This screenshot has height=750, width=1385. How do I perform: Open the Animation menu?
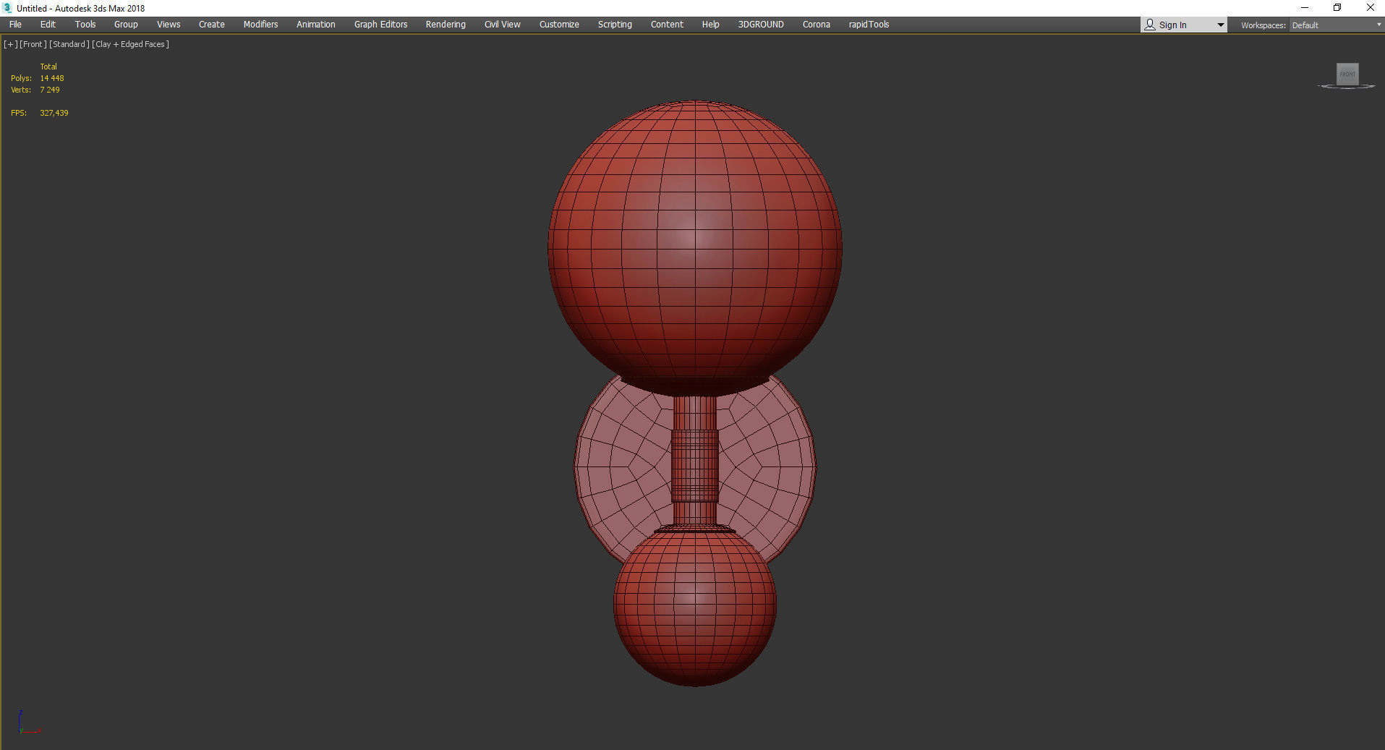pyautogui.click(x=316, y=25)
